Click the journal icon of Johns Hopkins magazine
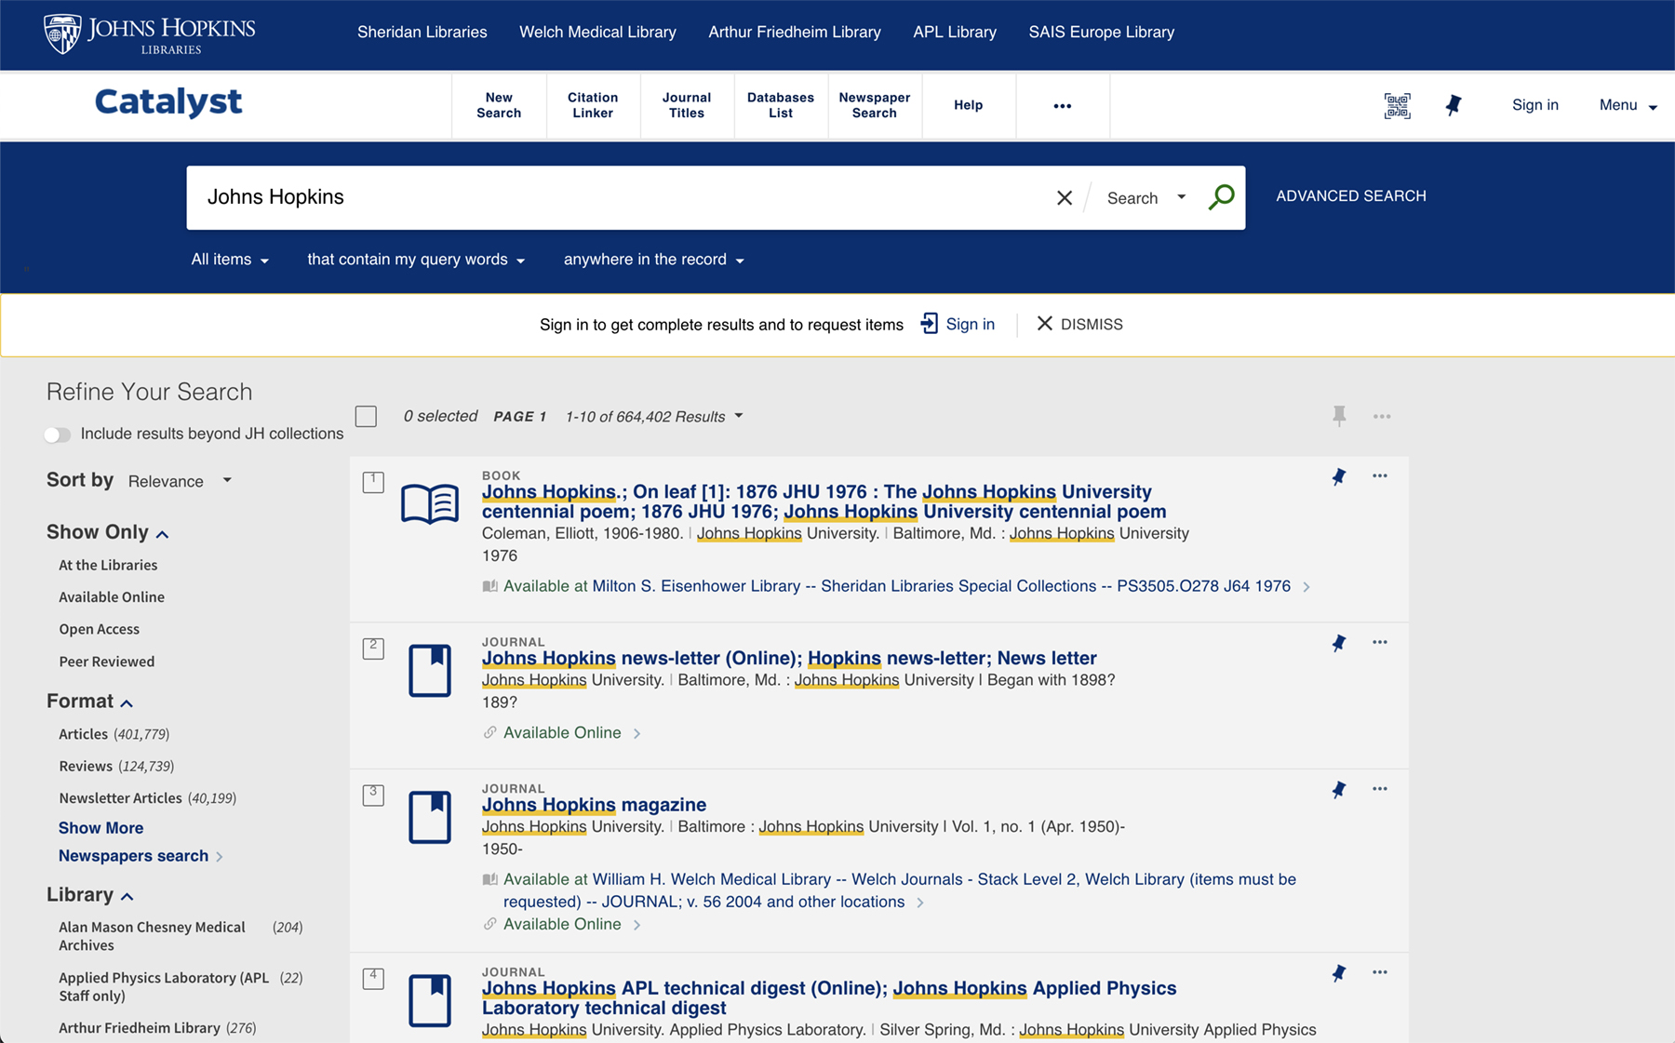Viewport: 1675px width, 1043px height. [430, 817]
